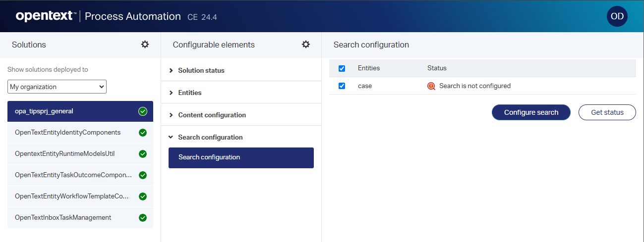Click green status check for OpenTextInboxTaskManagement
Viewport: 644px width, 242px height.
pyautogui.click(x=143, y=218)
